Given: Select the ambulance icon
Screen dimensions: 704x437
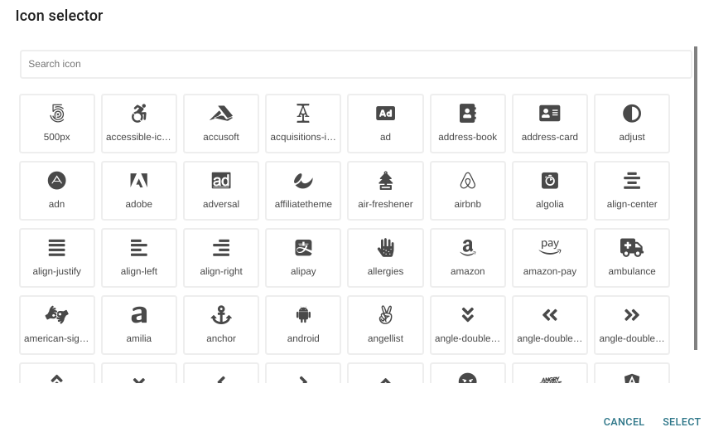Looking at the screenshot, I should (x=632, y=258).
